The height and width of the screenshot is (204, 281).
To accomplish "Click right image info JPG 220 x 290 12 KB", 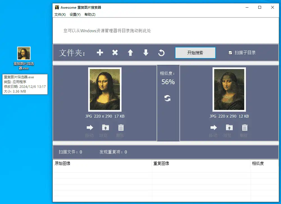I will coord(229,116).
